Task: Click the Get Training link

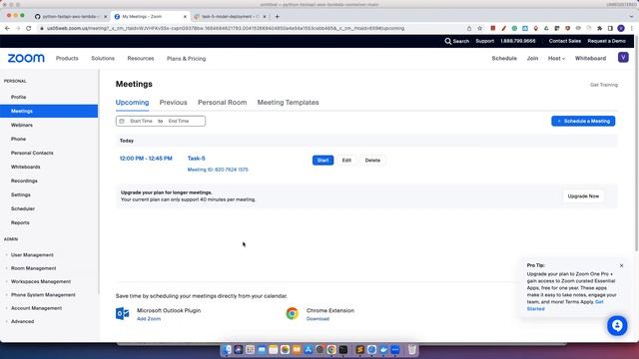Action: 604,85
